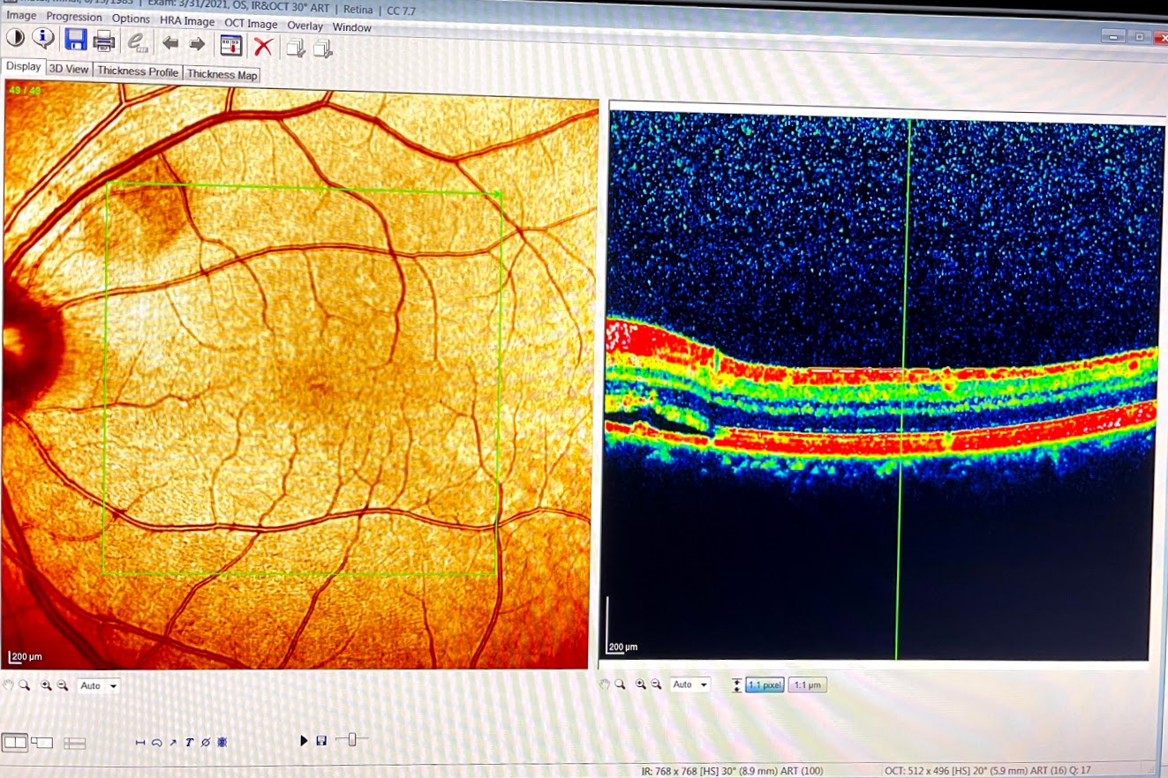
Task: Click the Print icon in toolbar
Action: click(104, 41)
